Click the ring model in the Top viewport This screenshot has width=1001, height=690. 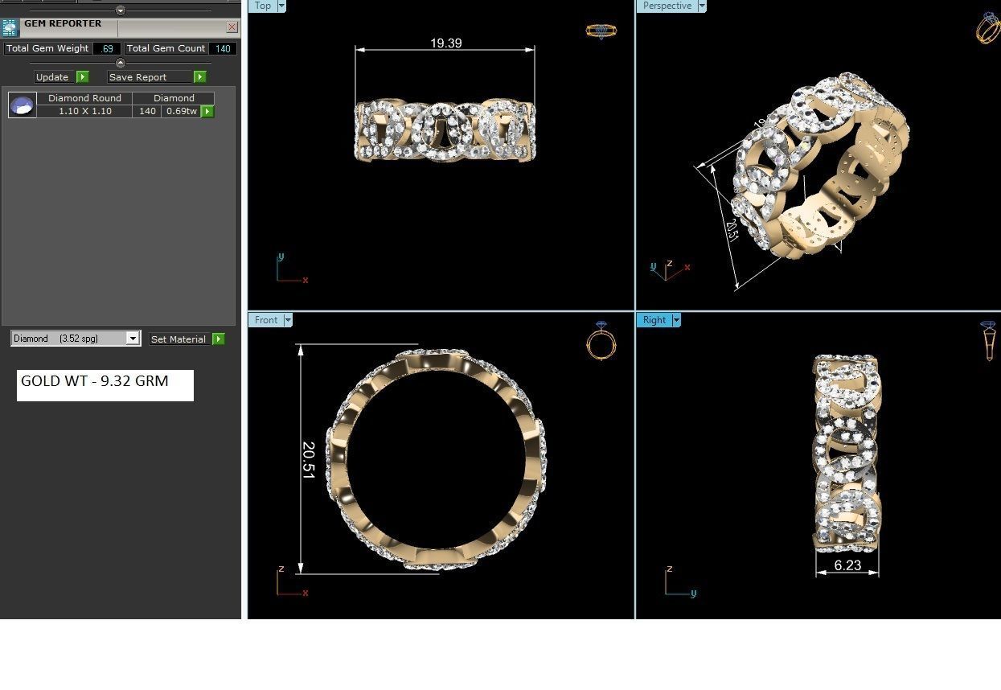tap(445, 130)
